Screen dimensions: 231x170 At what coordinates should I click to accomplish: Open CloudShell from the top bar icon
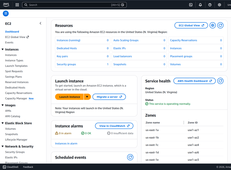point(191,5)
